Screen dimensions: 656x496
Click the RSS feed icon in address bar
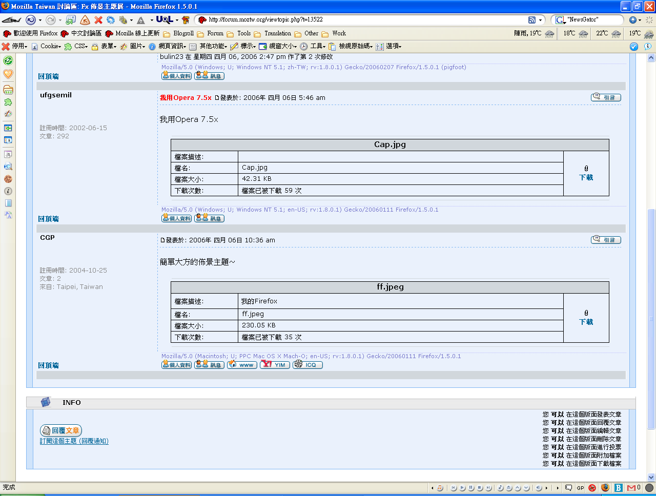click(x=532, y=20)
